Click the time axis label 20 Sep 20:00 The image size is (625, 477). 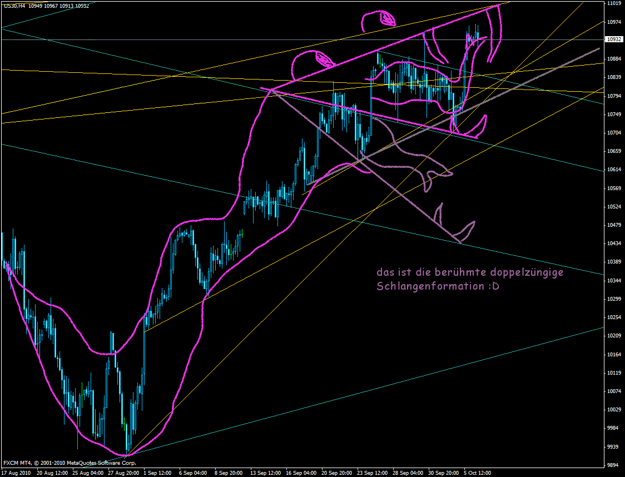pyautogui.click(x=337, y=473)
